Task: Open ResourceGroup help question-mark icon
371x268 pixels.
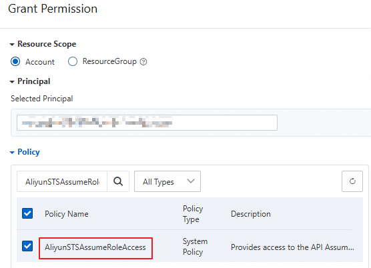Action: (143, 62)
